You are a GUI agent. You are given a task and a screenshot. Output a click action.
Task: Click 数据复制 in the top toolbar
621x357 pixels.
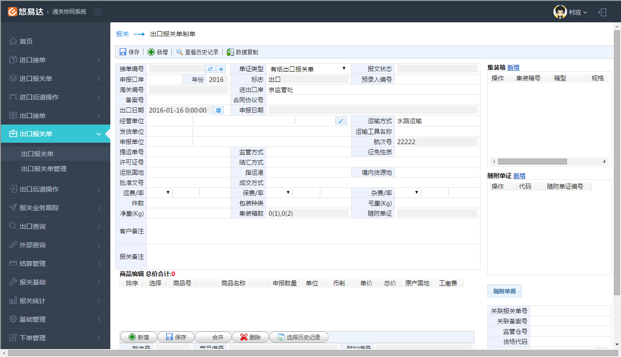tap(242, 52)
